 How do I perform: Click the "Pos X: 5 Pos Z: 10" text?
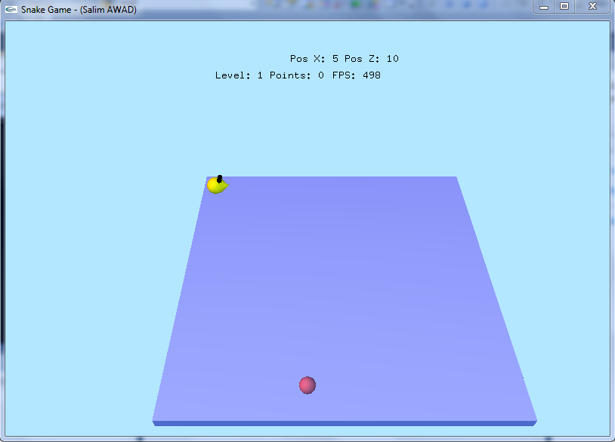(344, 59)
